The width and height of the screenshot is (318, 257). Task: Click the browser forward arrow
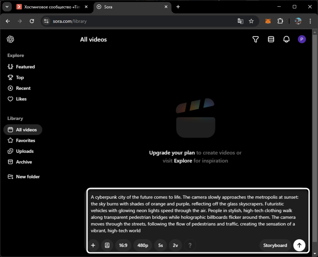[19, 21]
